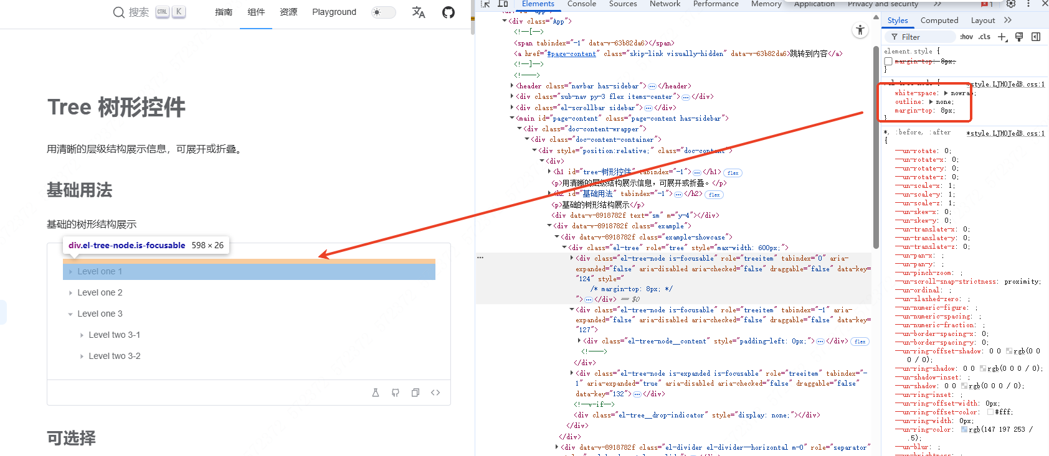Collapse the main page-content element
Viewport: 1049px width, 456px height.
click(513, 118)
